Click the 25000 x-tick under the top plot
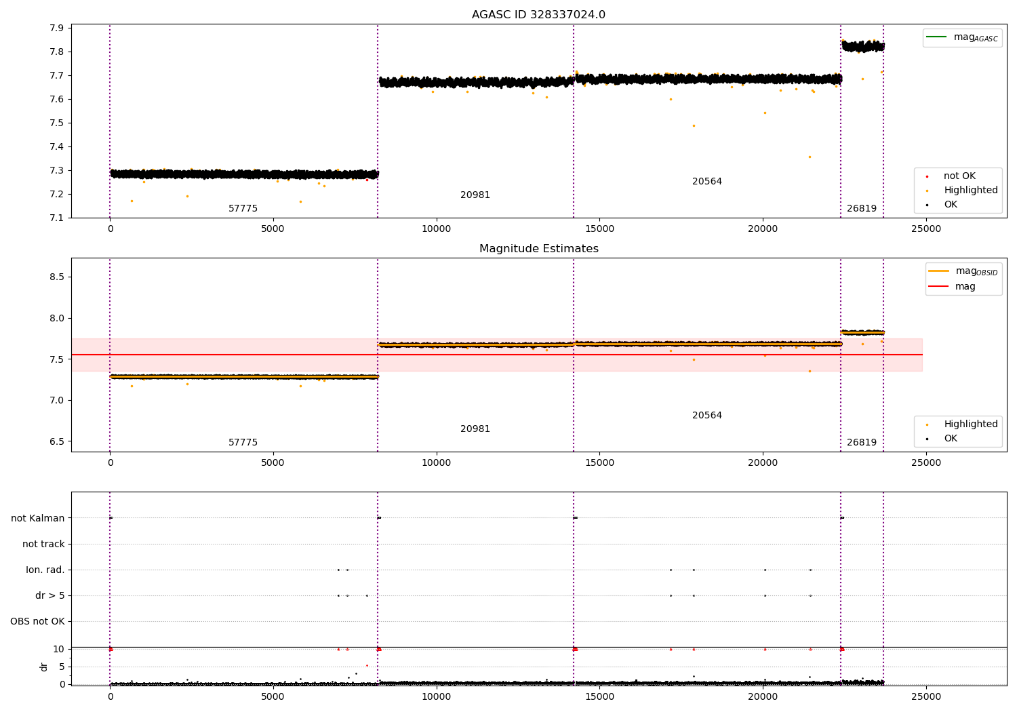1017x712 pixels. pos(926,229)
